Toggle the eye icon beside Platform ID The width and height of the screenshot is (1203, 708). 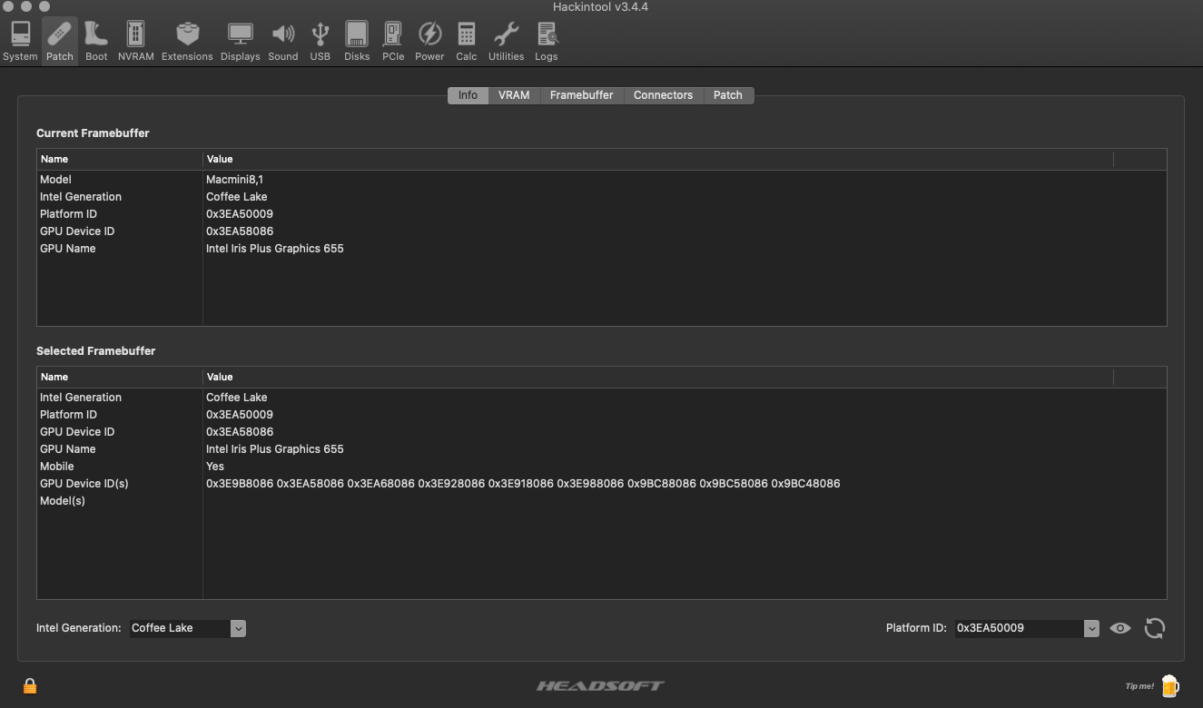[1120, 628]
